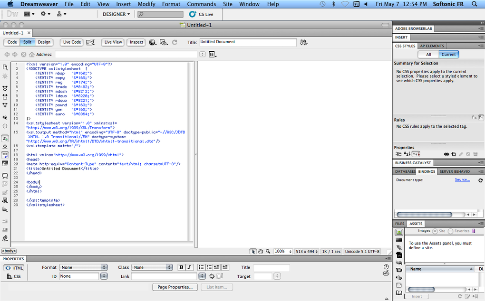Open the 100% zoom level dropdown
Image resolution: width=485 pixels, height=301 pixels.
[283, 251]
